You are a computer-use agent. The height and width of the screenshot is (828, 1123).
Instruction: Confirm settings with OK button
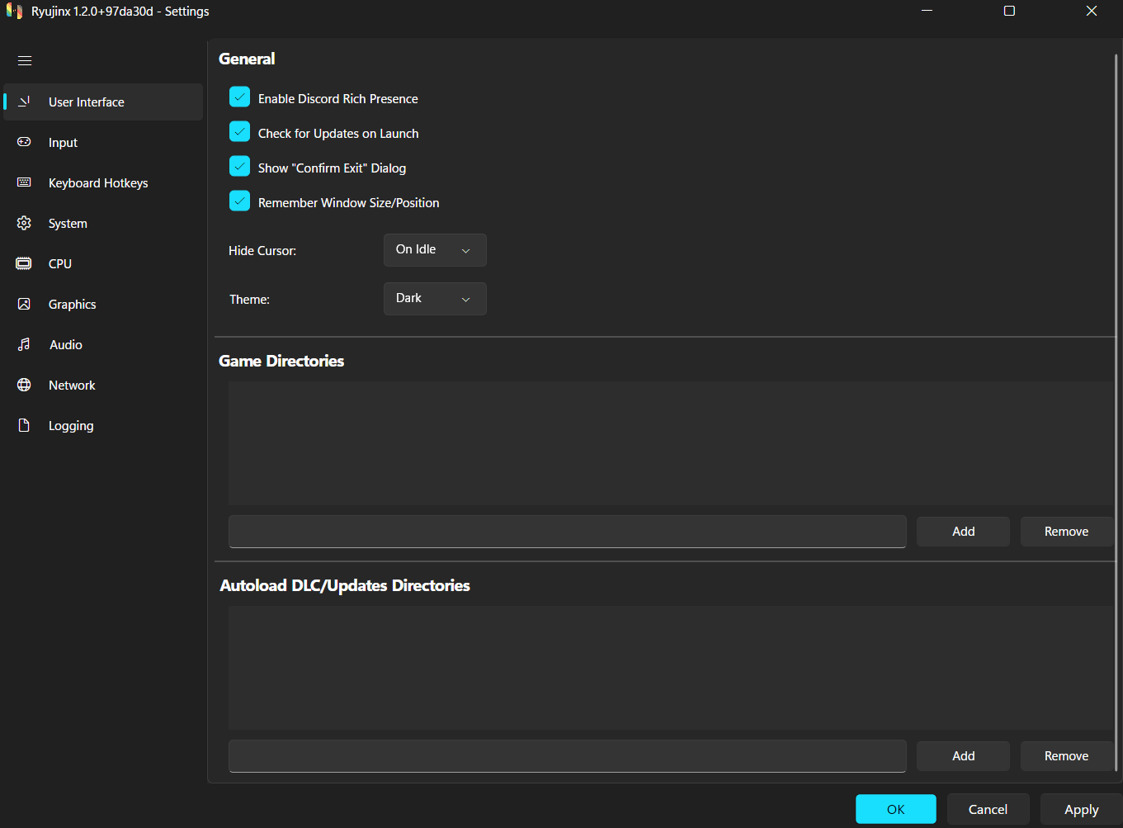896,809
